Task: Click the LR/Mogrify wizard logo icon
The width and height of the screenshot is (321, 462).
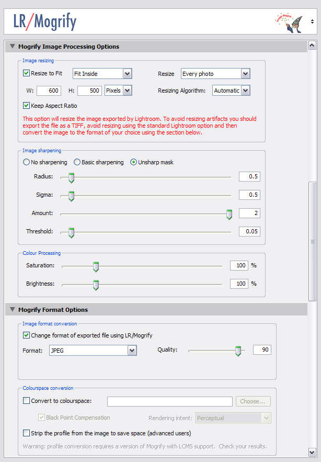Action: (x=289, y=22)
